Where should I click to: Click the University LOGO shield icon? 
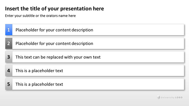(x=158, y=97)
